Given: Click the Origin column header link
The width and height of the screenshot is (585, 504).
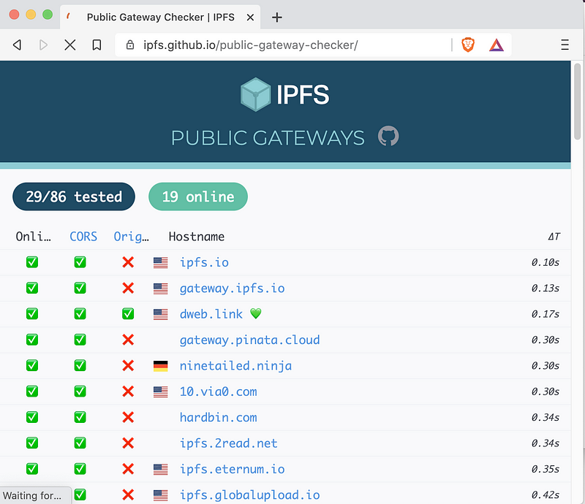Looking at the screenshot, I should (132, 237).
